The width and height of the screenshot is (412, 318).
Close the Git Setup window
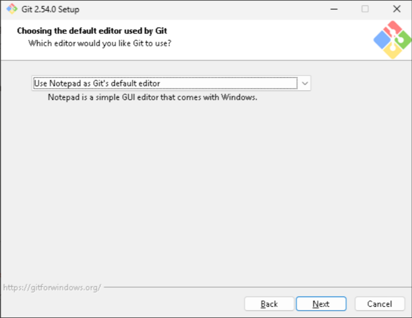pyautogui.click(x=396, y=9)
